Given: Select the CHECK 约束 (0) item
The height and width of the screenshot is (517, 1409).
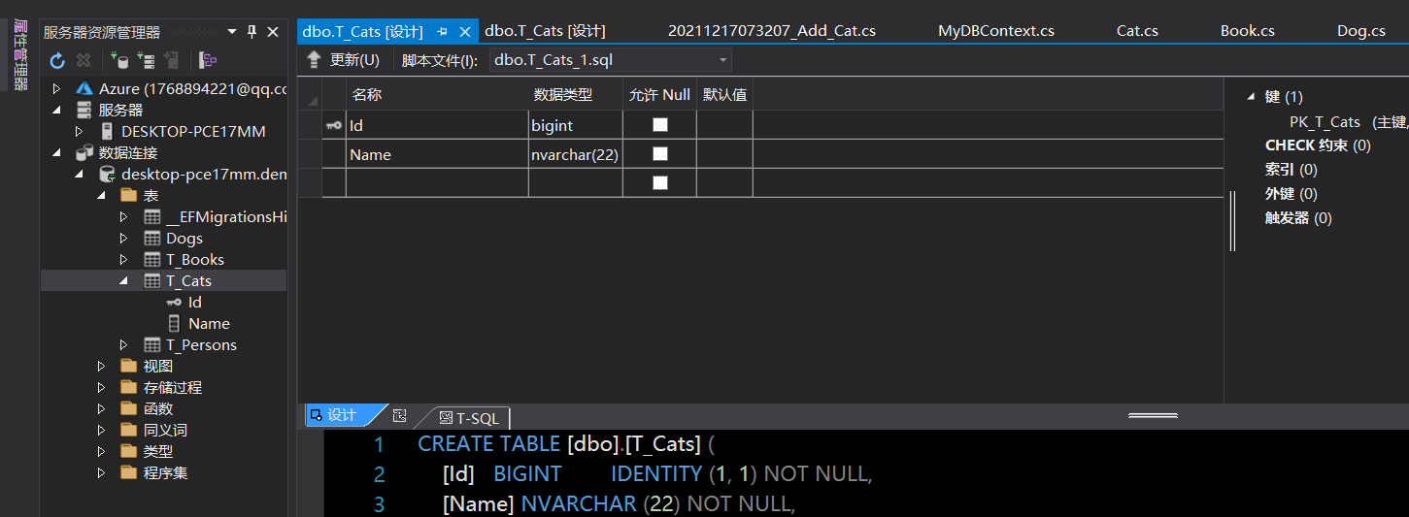Looking at the screenshot, I should point(1318,145).
